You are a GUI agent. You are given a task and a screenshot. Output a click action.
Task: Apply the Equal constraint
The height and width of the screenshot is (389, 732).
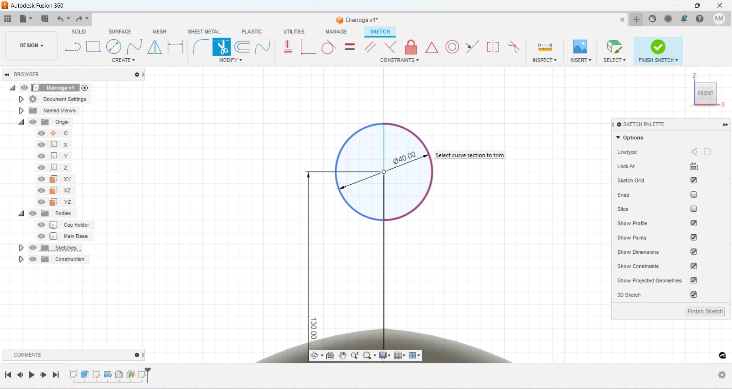coord(350,47)
